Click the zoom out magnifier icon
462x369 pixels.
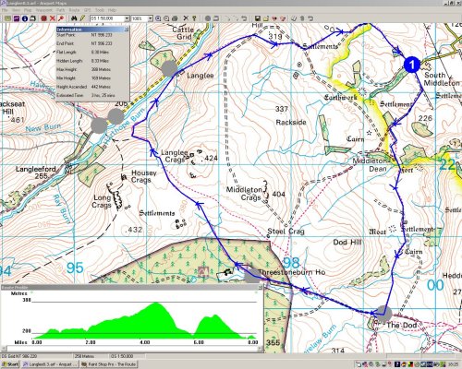(x=166, y=18)
